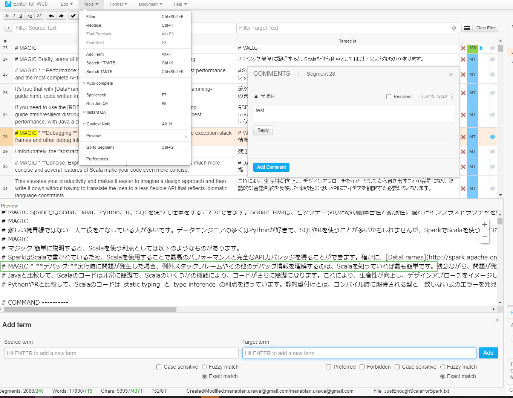Apply italic formatting with I button
This screenshot has height=398, width=513.
tap(14, 15)
